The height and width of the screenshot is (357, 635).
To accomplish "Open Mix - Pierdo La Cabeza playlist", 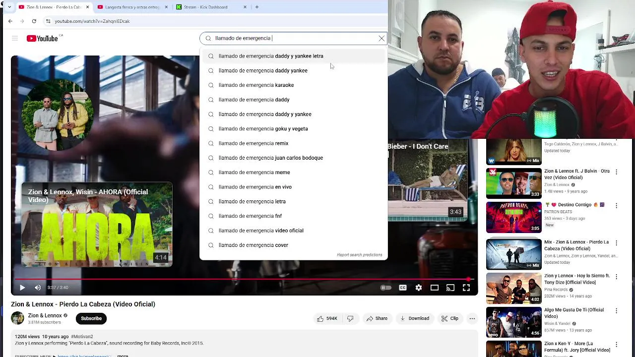I will pyautogui.click(x=513, y=254).
